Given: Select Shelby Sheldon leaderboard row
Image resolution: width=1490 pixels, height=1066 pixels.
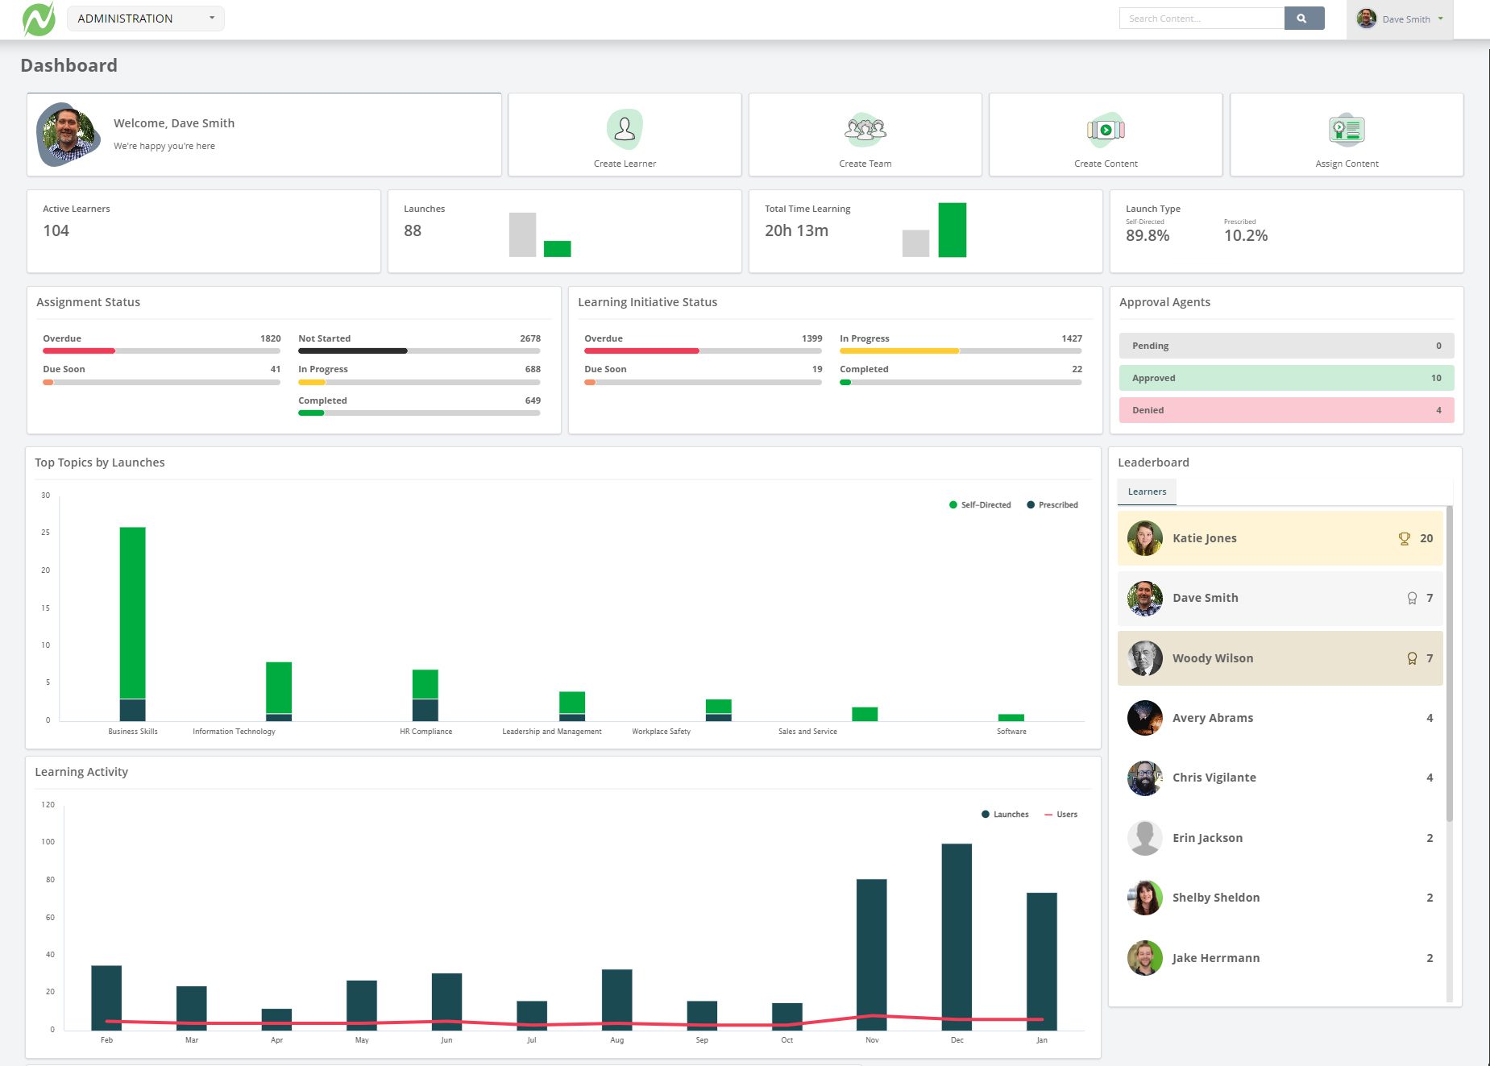Looking at the screenshot, I should point(1280,898).
